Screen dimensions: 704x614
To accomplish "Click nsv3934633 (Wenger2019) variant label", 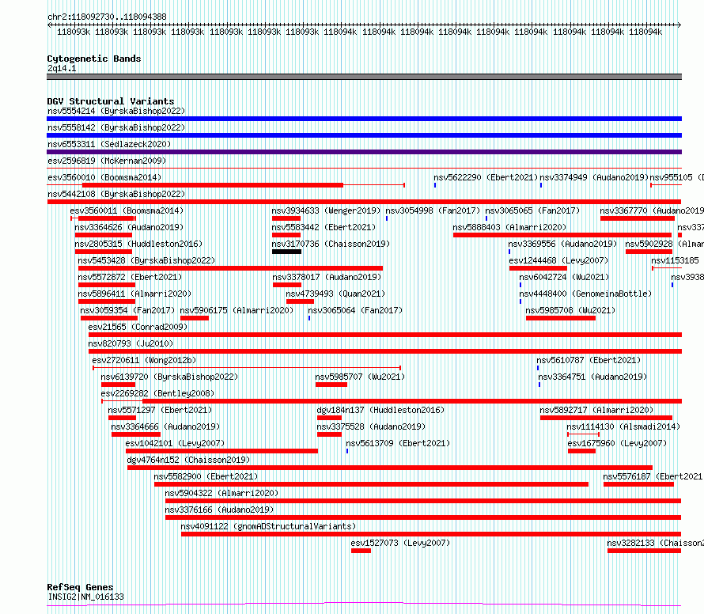I will pyautogui.click(x=326, y=210).
